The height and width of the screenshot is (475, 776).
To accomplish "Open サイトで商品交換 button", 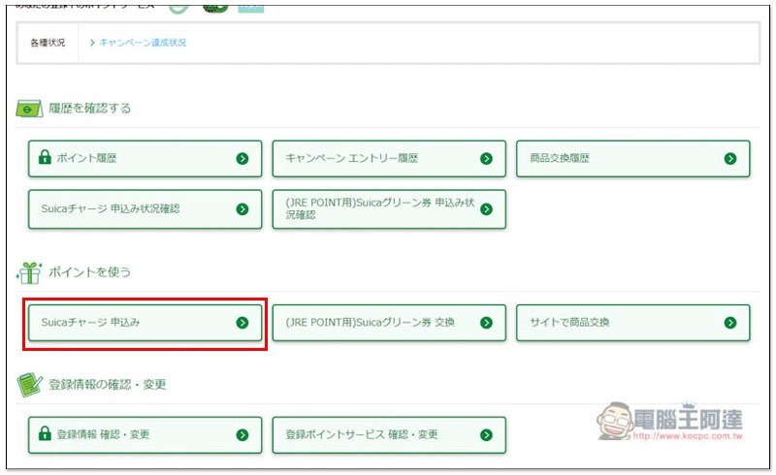I will coord(633,323).
